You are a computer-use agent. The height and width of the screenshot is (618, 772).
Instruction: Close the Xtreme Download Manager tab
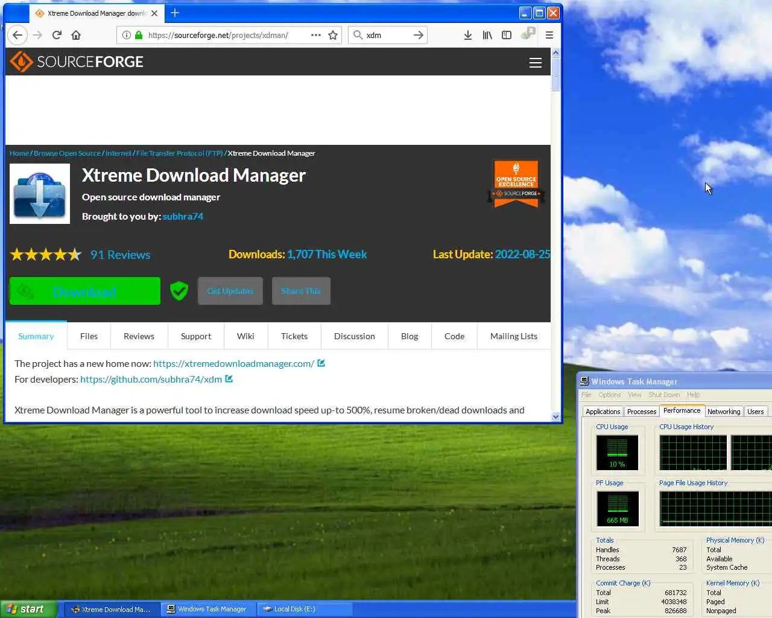pos(154,13)
